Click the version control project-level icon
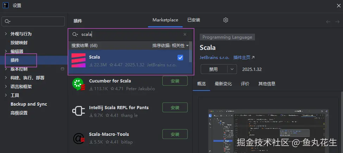The image size is (343, 153). tap(62, 69)
